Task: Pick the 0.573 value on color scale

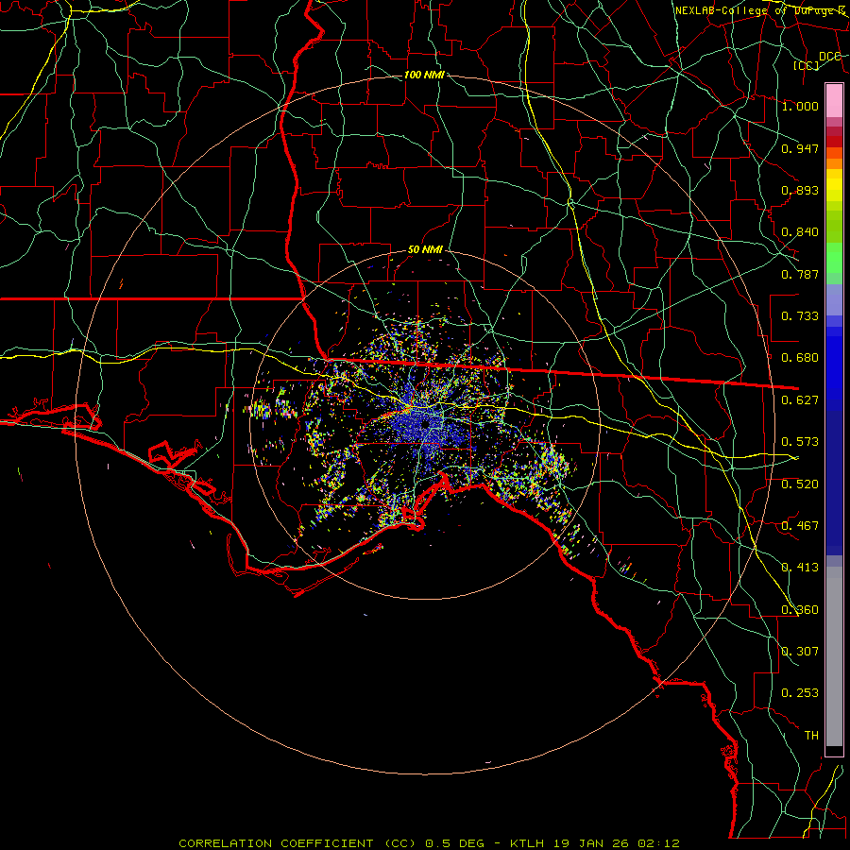Action: pos(800,442)
